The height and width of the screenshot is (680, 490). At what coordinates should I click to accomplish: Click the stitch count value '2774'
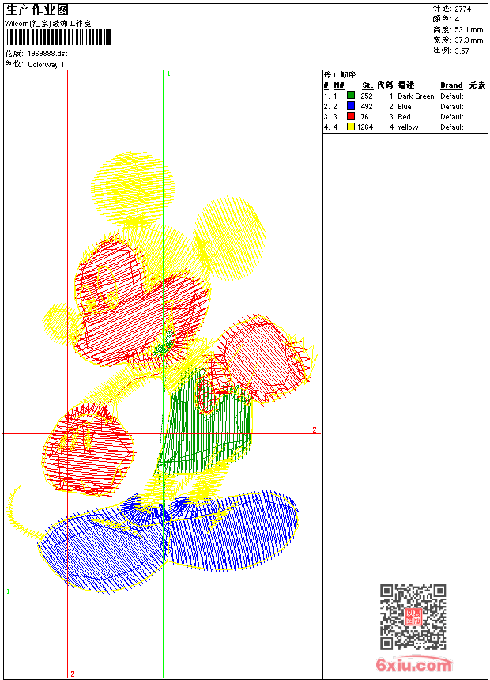[x=462, y=9]
